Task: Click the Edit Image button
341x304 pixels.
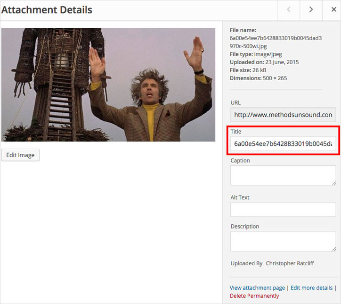Action: 20,155
